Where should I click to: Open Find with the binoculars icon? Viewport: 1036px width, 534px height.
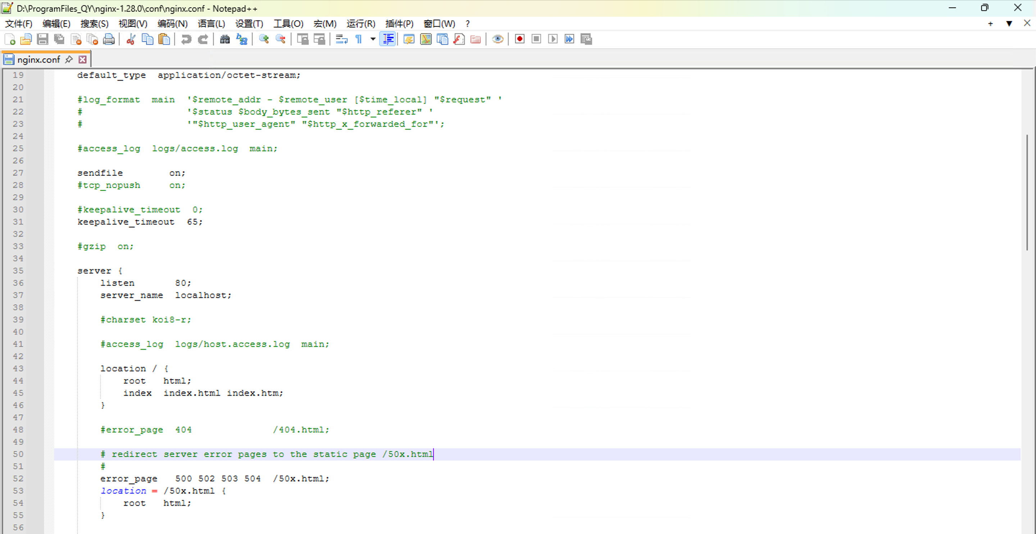225,39
